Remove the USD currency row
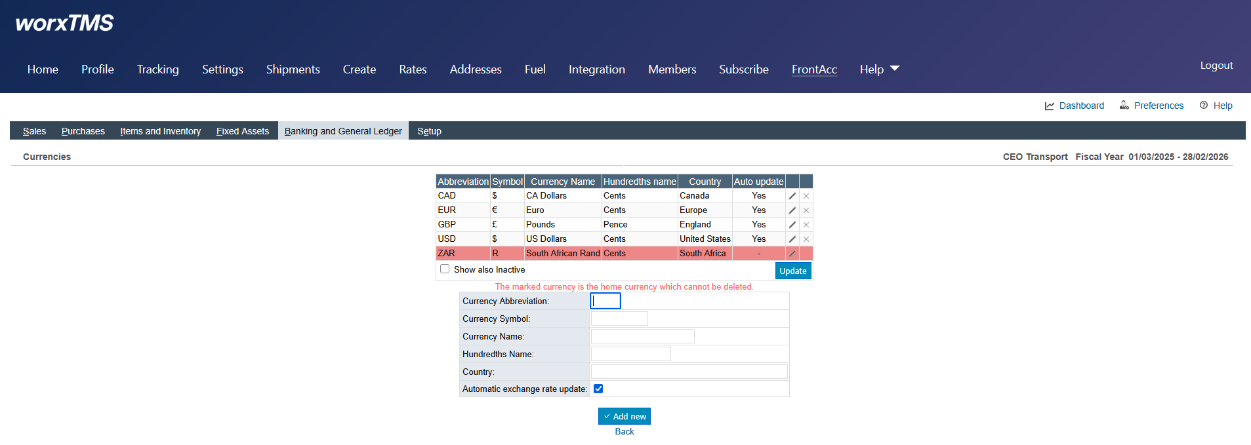This screenshot has width=1251, height=445. click(x=806, y=239)
